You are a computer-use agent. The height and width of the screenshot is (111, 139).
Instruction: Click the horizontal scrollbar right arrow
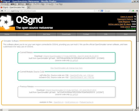(x=136, y=110)
